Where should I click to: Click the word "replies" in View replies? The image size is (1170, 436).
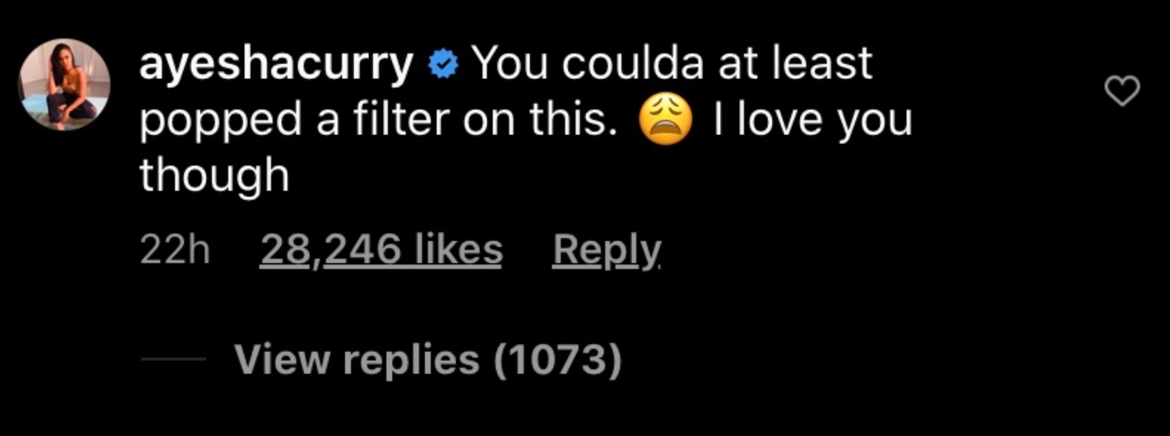(411, 360)
